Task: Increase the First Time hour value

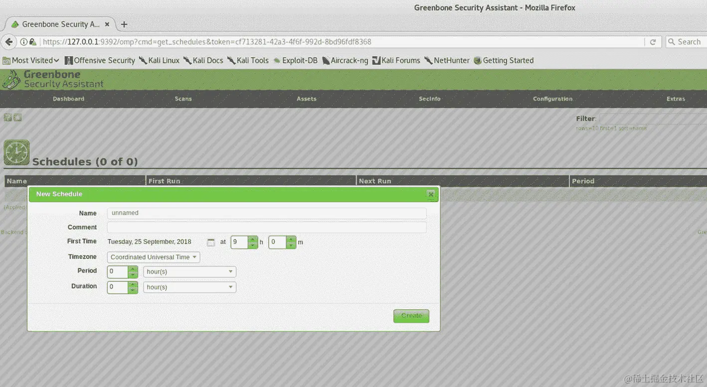Action: point(253,239)
